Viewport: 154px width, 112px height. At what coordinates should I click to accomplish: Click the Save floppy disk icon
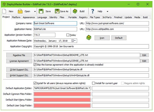pos(41,11)
